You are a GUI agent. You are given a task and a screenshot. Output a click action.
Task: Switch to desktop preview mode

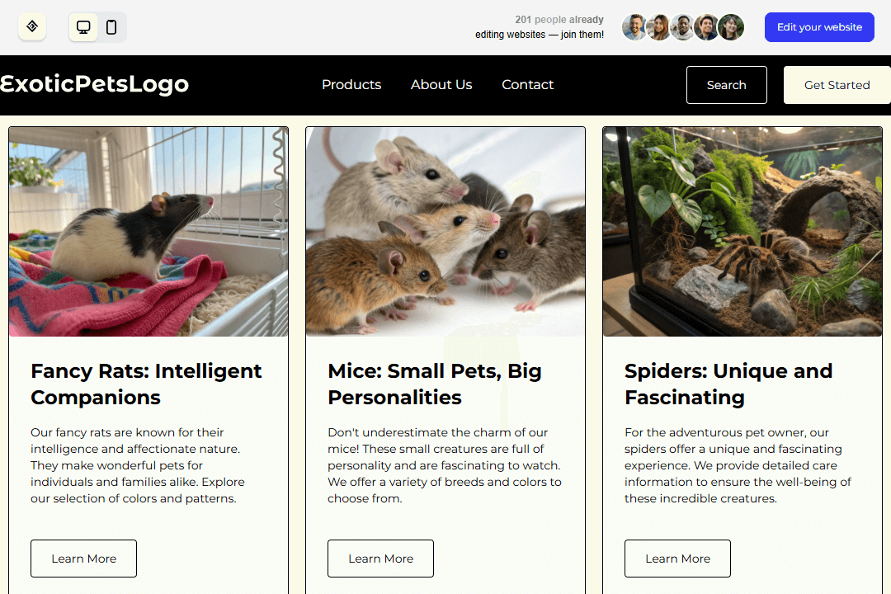click(83, 27)
